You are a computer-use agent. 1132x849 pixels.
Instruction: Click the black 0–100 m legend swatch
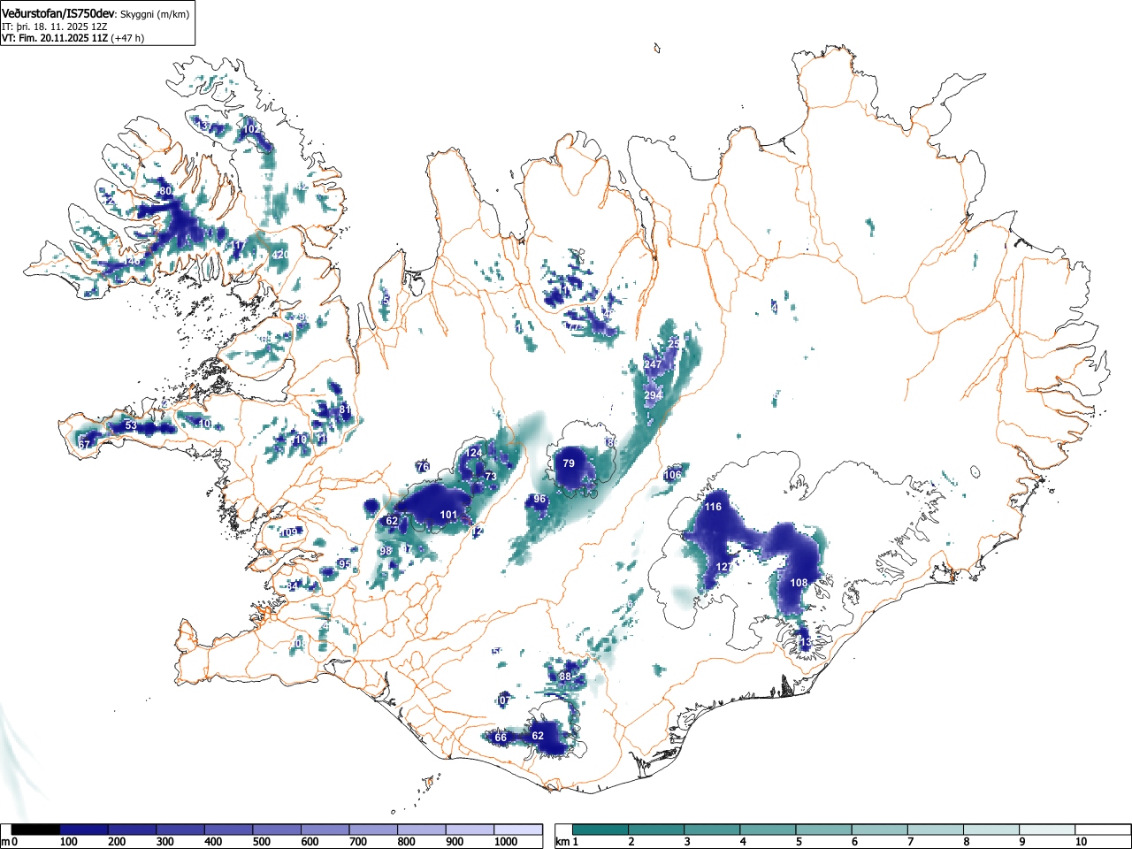[36, 830]
